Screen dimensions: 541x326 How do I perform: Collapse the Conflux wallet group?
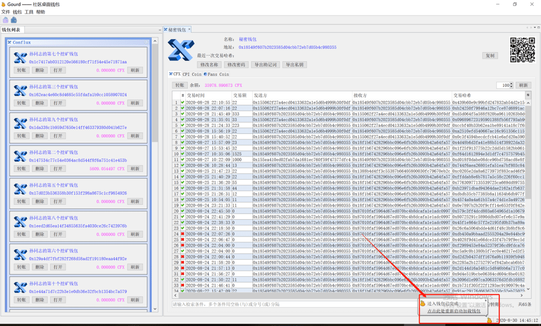(x=146, y=42)
